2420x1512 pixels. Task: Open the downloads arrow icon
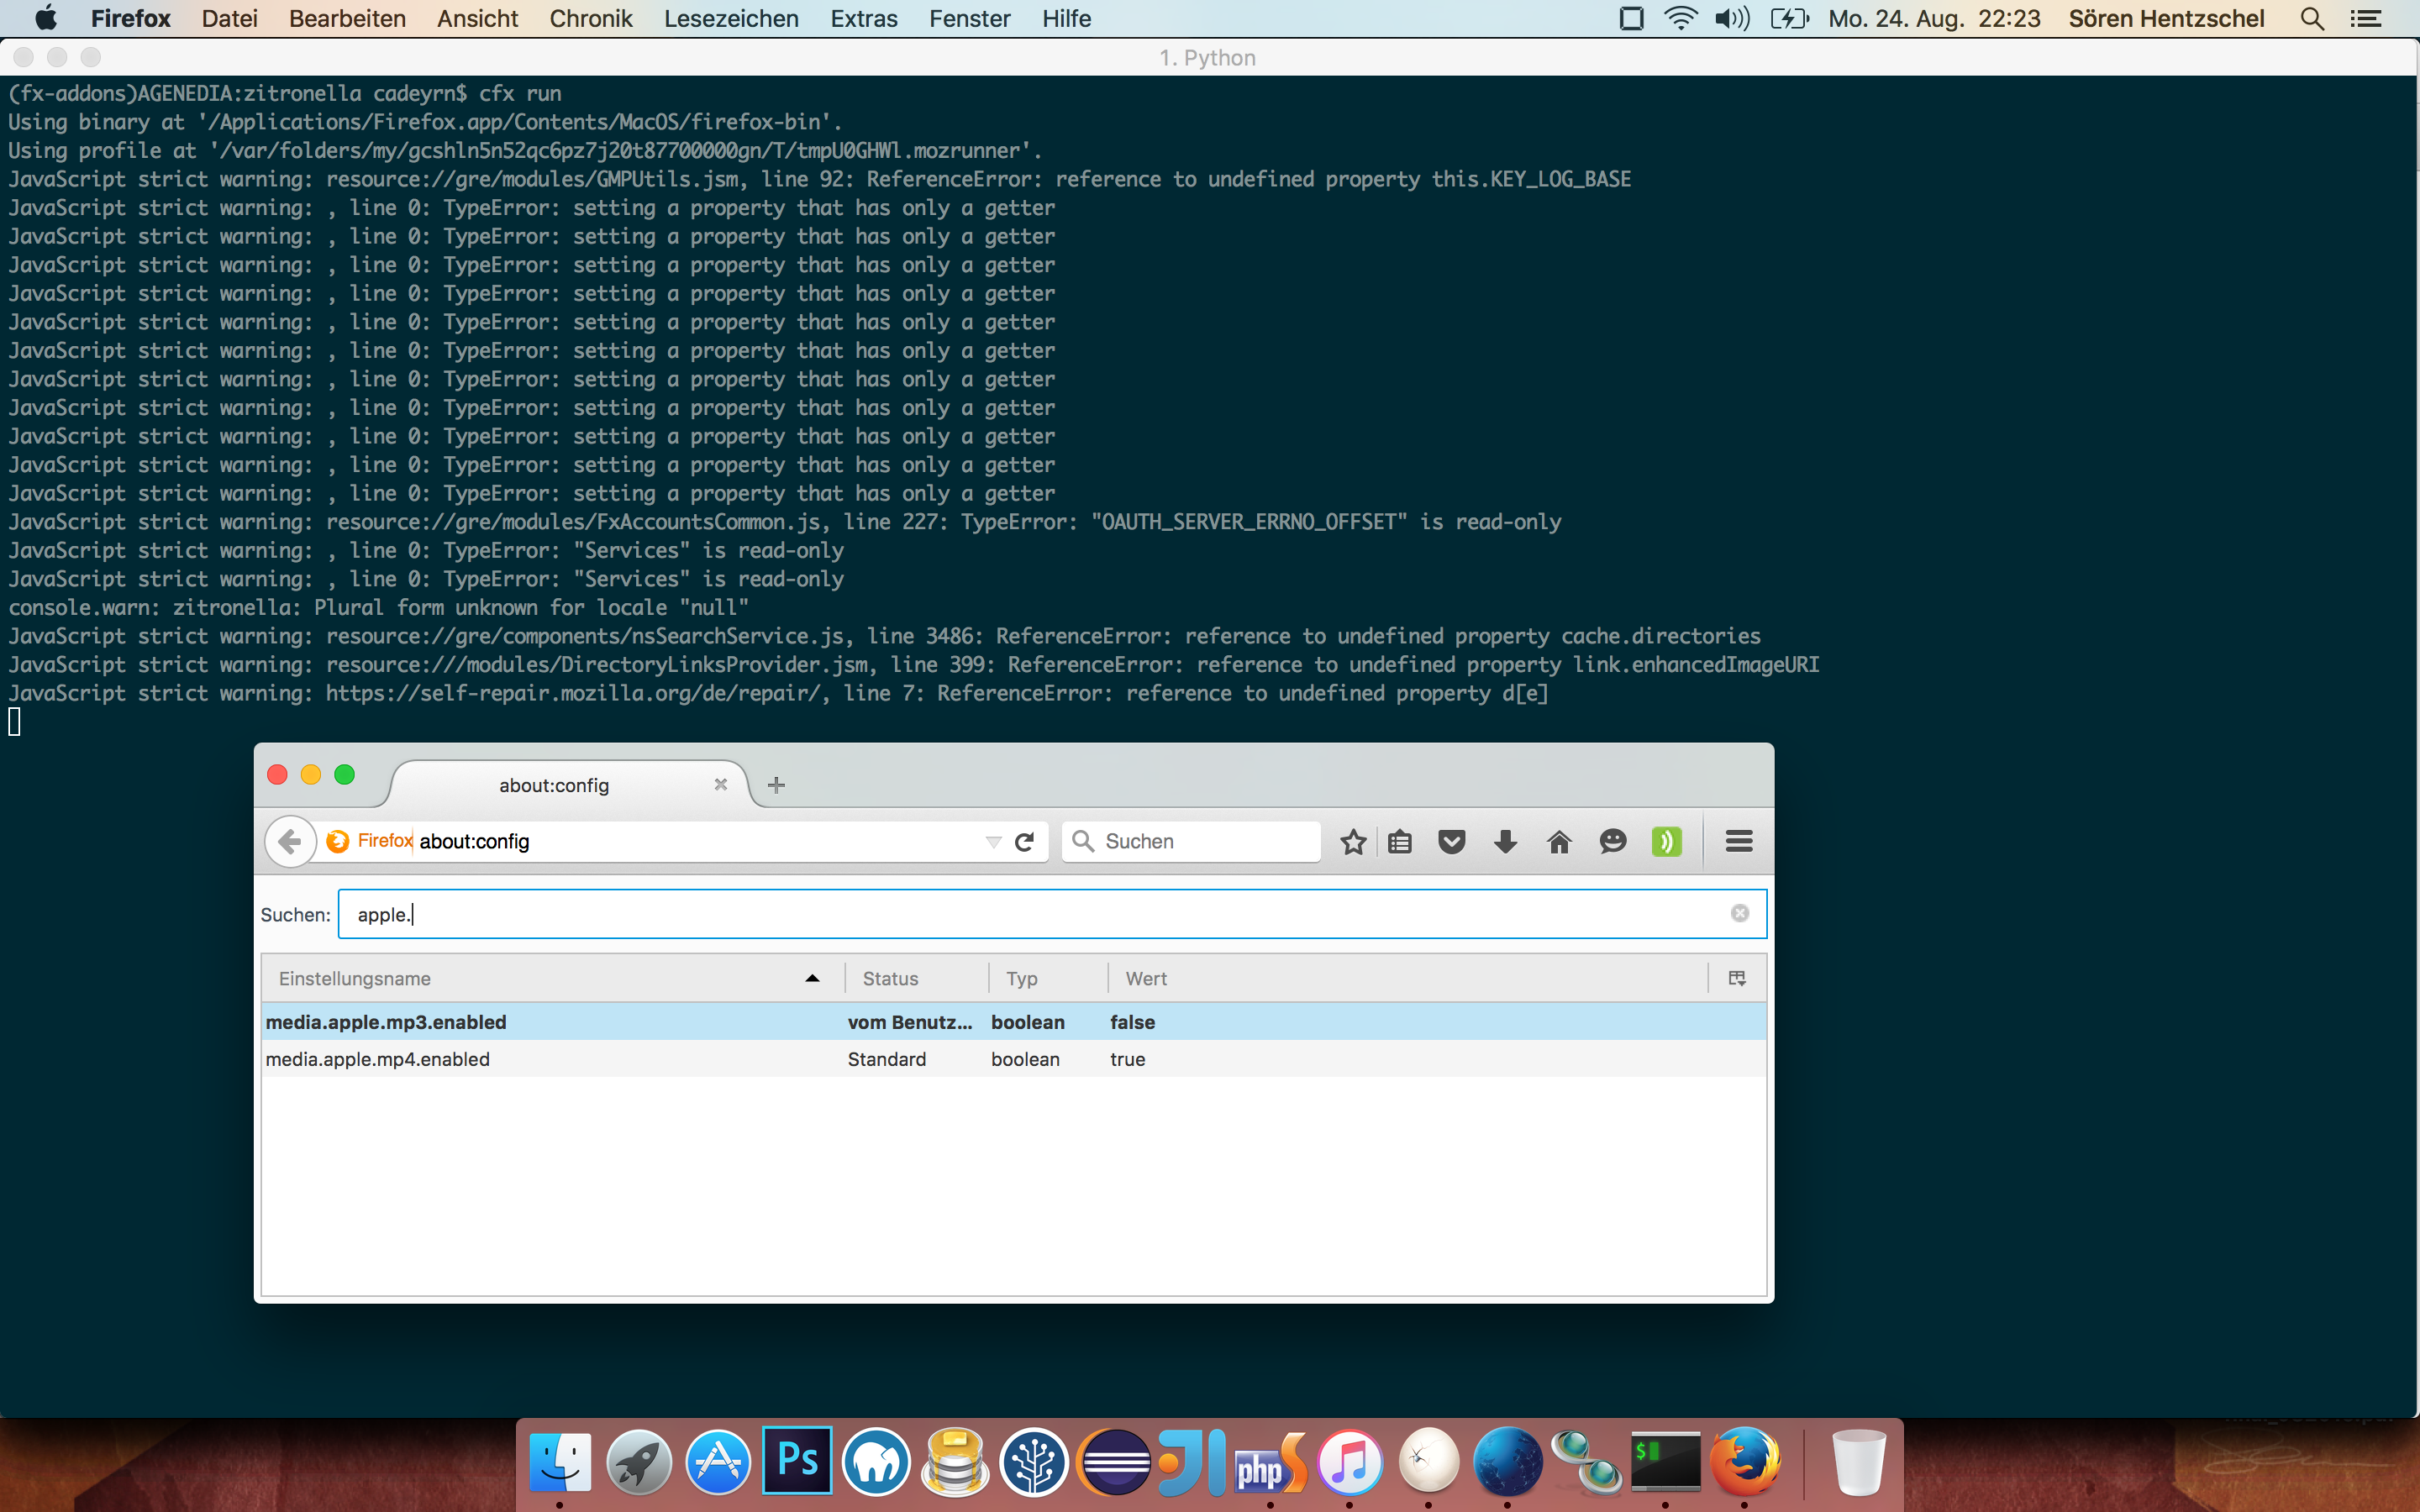coord(1505,842)
